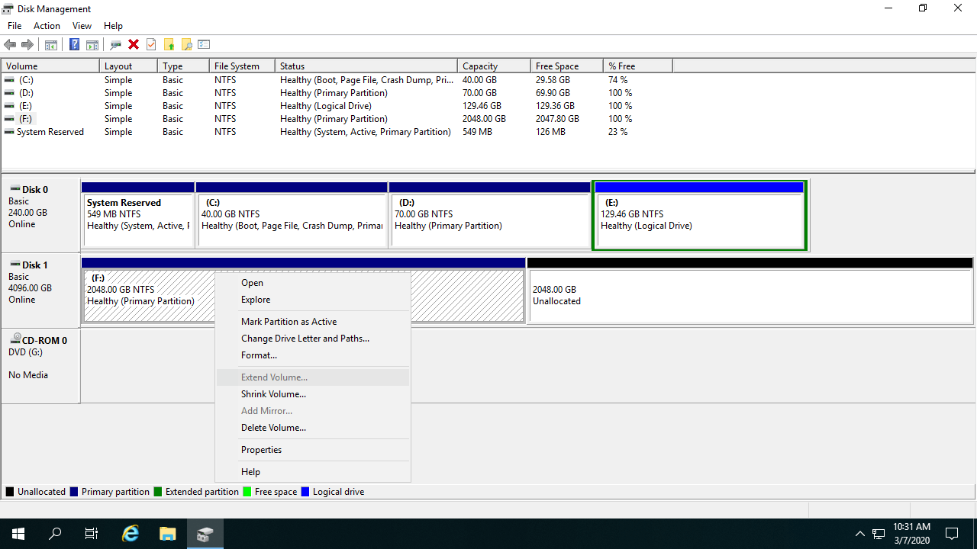Open the View menu
The height and width of the screenshot is (549, 977).
point(82,26)
